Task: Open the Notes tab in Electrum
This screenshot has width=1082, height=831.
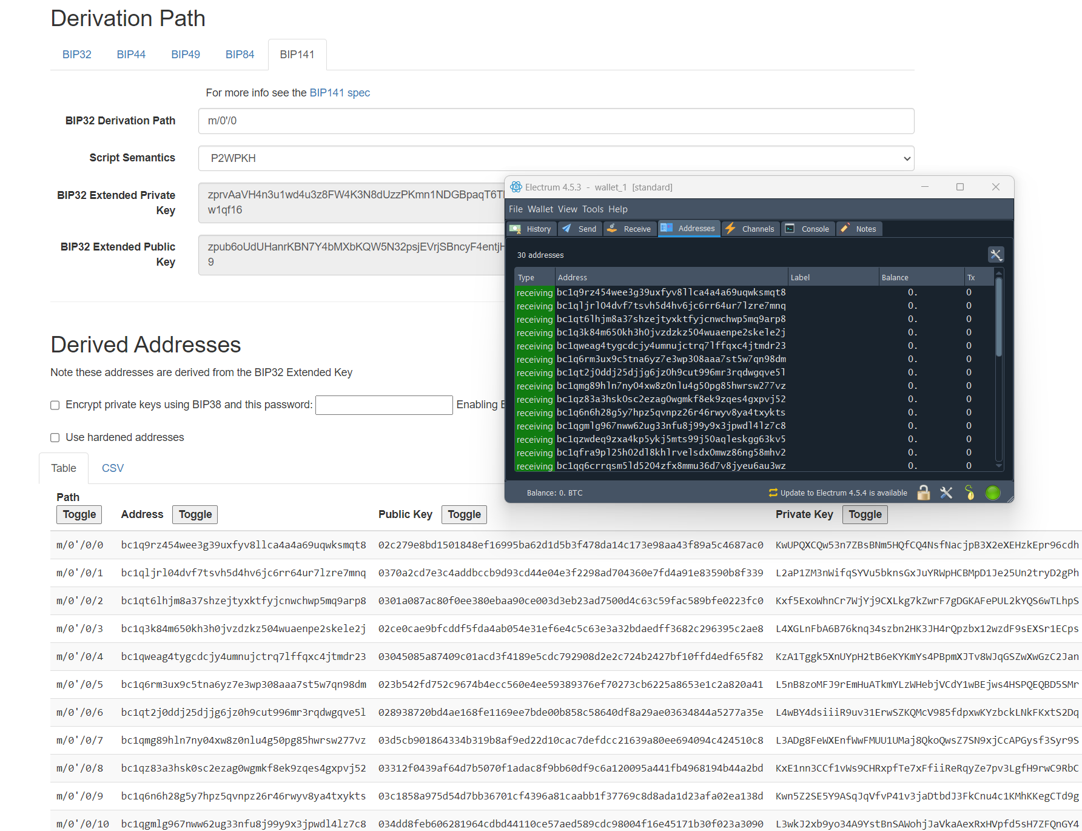Action: pyautogui.click(x=859, y=229)
